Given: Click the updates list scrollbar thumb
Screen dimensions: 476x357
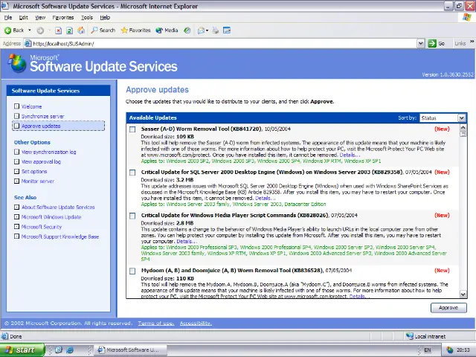Looking at the screenshot, I should click(463, 134).
